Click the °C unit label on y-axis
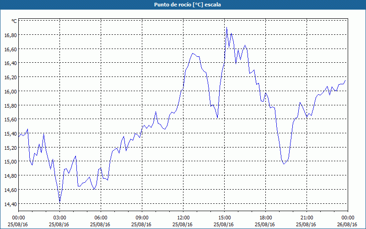This screenshot has height=229, width=366. [x=14, y=21]
